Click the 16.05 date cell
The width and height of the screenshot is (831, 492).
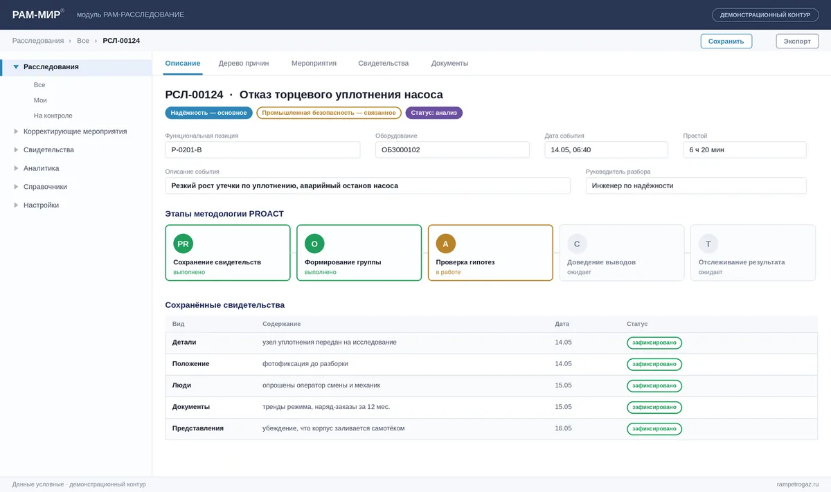pos(563,428)
